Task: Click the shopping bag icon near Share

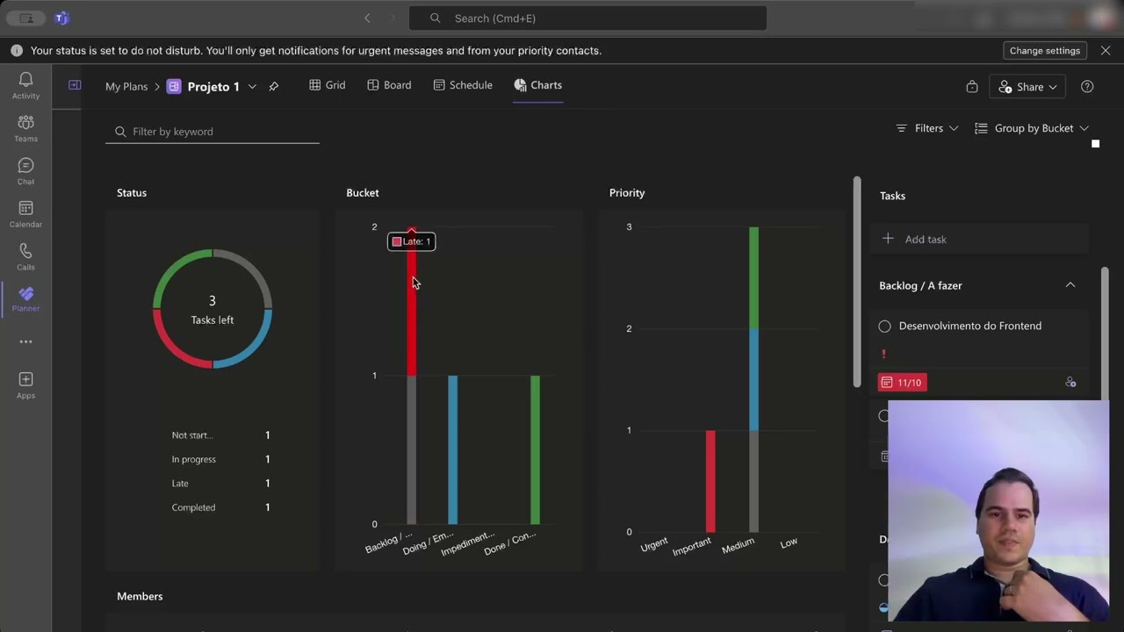Action: [971, 86]
